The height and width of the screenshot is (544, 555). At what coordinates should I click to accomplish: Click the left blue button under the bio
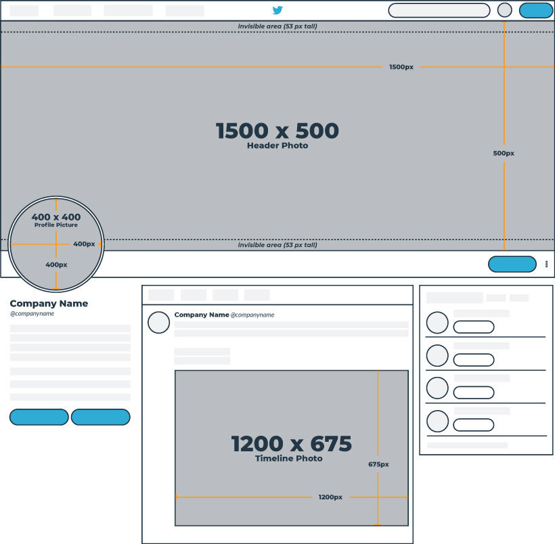pos(39,417)
